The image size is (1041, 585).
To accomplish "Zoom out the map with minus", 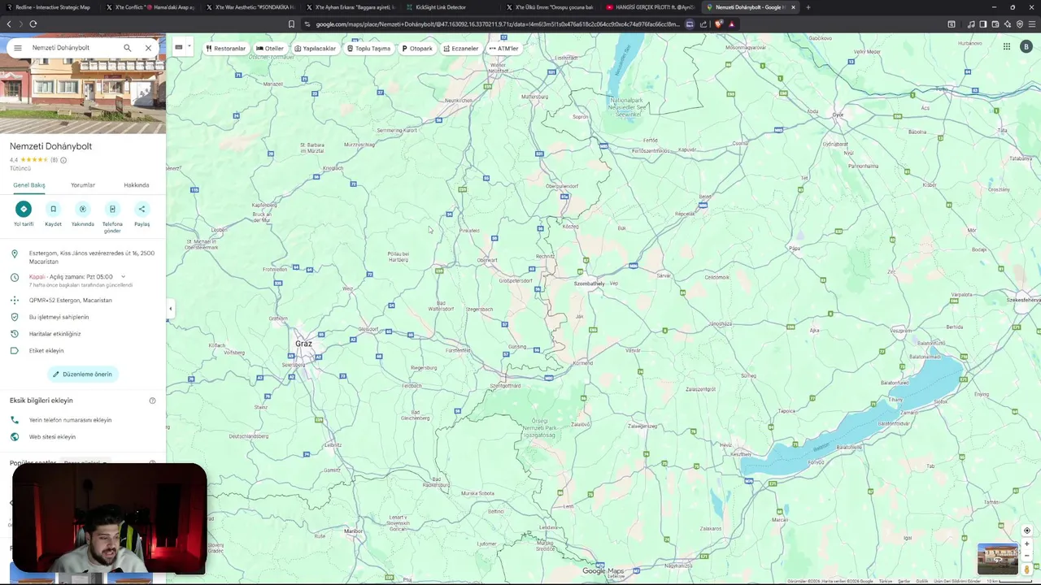I will (x=1026, y=557).
